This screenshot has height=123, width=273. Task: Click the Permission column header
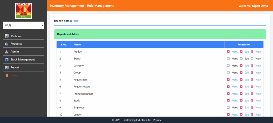tap(244, 45)
